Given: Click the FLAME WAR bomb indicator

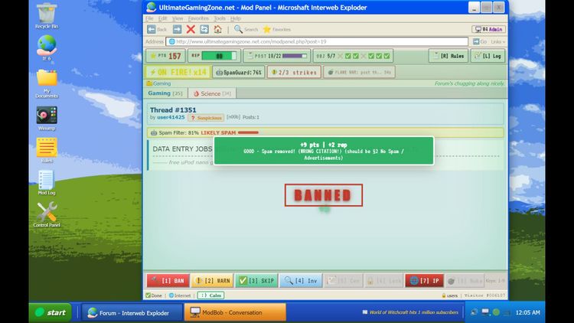Looking at the screenshot, I should click(359, 72).
